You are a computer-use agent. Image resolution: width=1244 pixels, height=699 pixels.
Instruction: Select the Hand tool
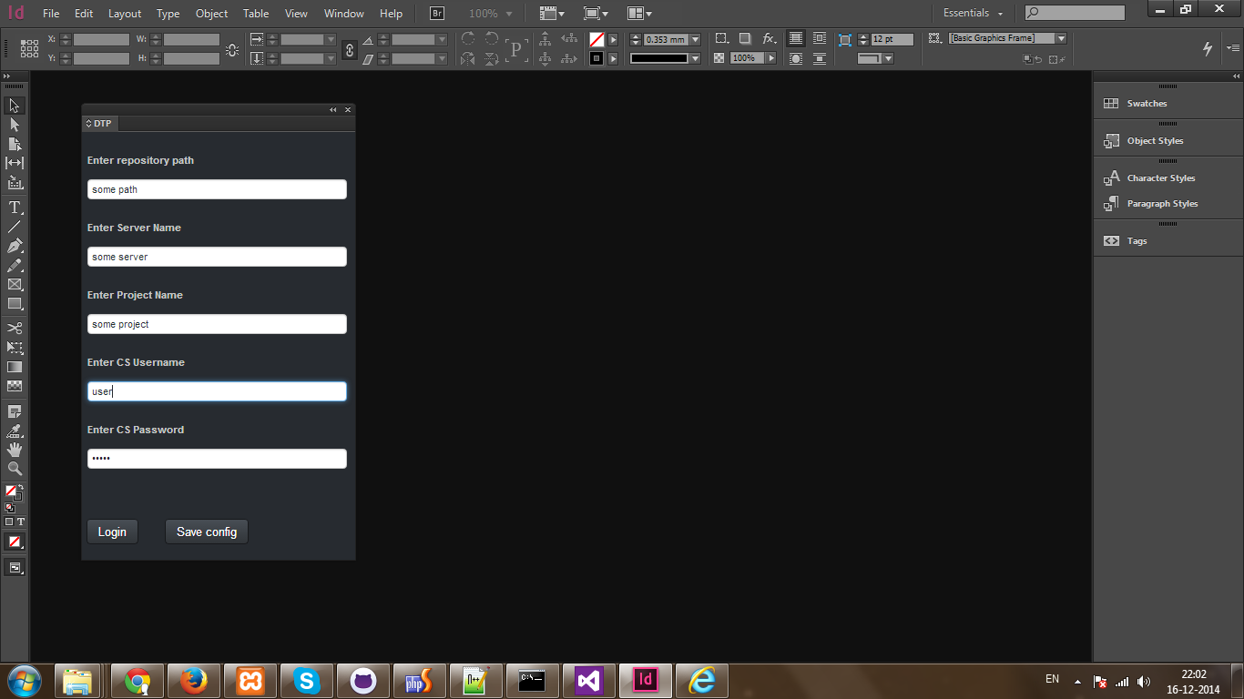pyautogui.click(x=15, y=449)
